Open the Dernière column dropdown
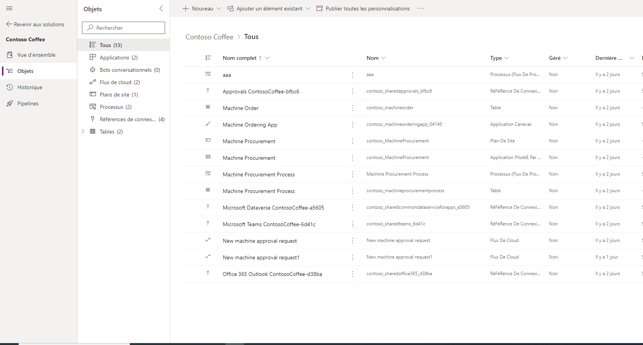The height and width of the screenshot is (345, 643). 632,58
